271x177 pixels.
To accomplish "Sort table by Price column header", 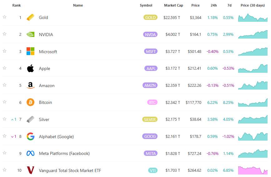I will point(195,5).
